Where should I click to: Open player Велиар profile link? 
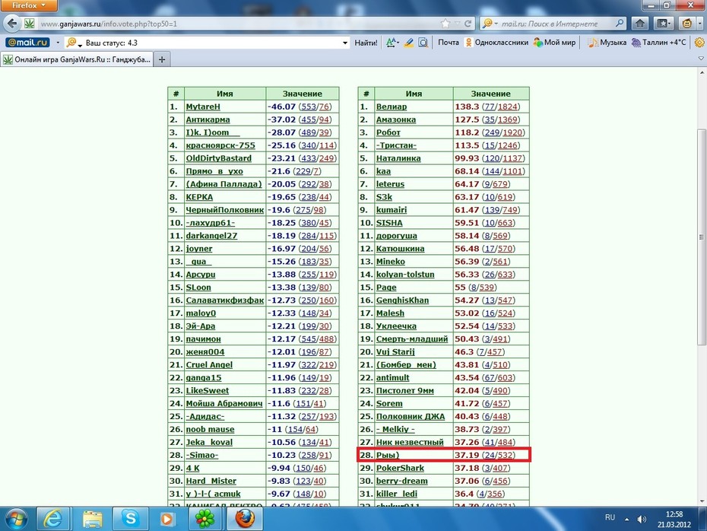[x=392, y=107]
